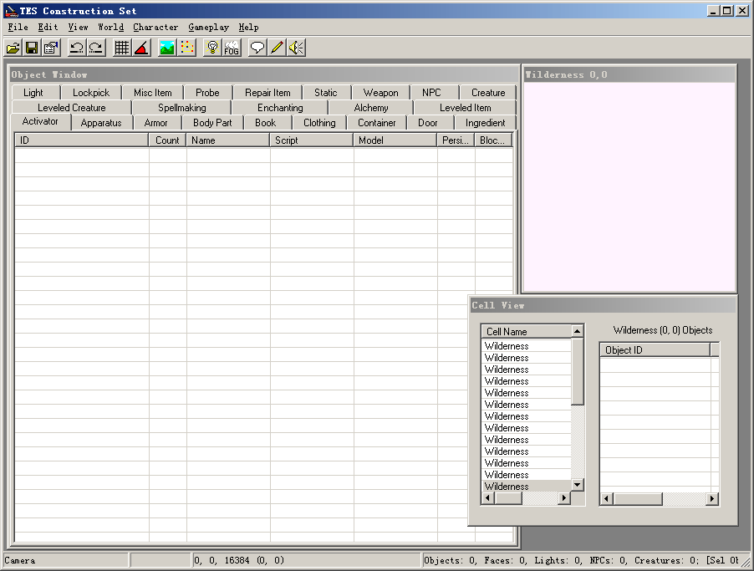Open the World menu
This screenshot has height=571, width=754.
pos(110,28)
